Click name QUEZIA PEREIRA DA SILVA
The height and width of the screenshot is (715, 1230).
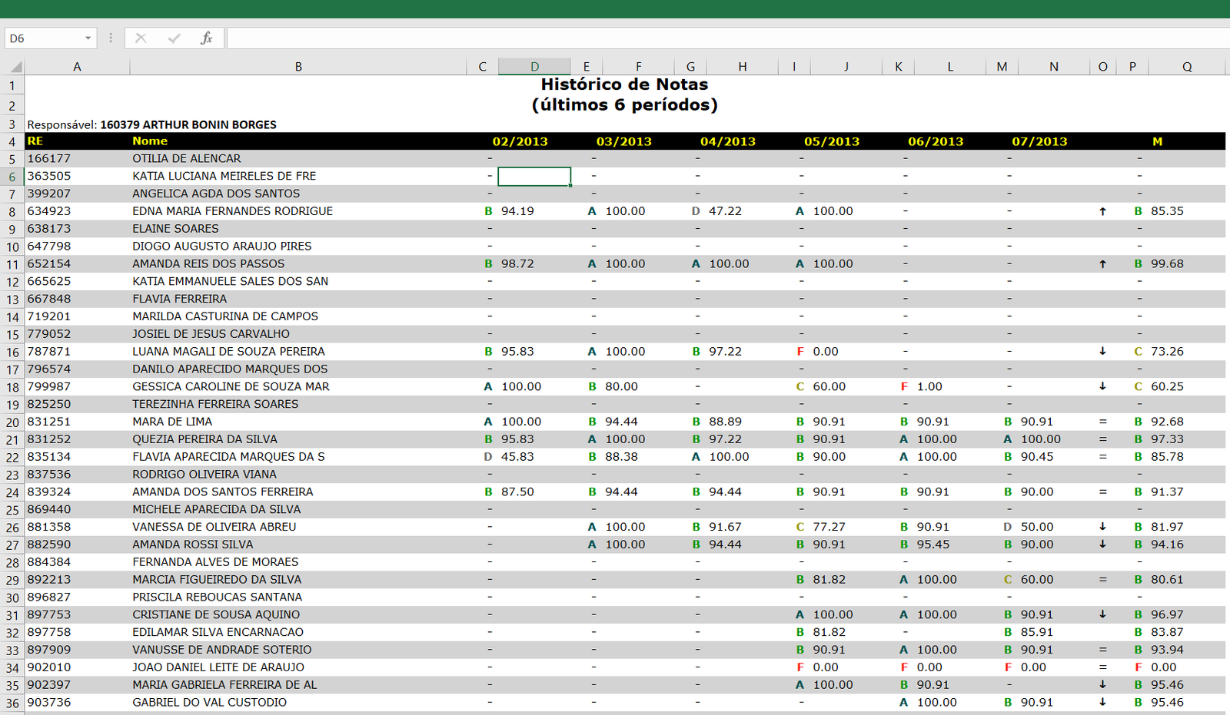[204, 439]
